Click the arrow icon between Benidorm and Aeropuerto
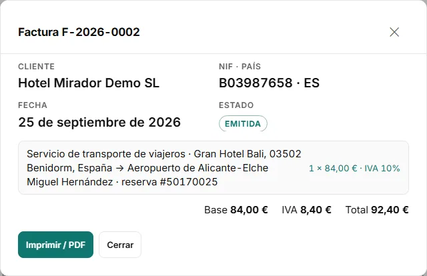 point(119,168)
